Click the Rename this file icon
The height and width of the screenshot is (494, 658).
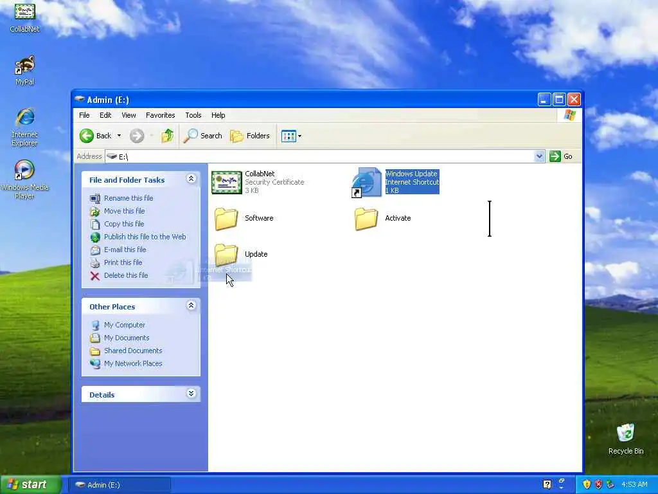[x=95, y=198]
